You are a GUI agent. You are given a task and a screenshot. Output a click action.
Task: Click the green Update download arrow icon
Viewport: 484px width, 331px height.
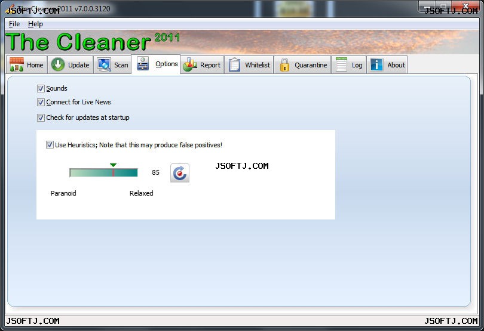(58, 65)
